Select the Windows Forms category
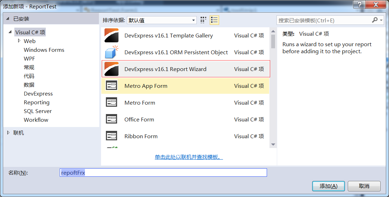The image size is (389, 197). [x=44, y=50]
